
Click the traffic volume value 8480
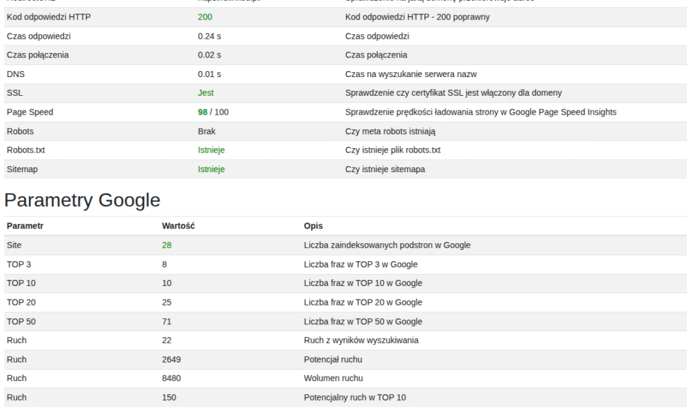tap(171, 379)
